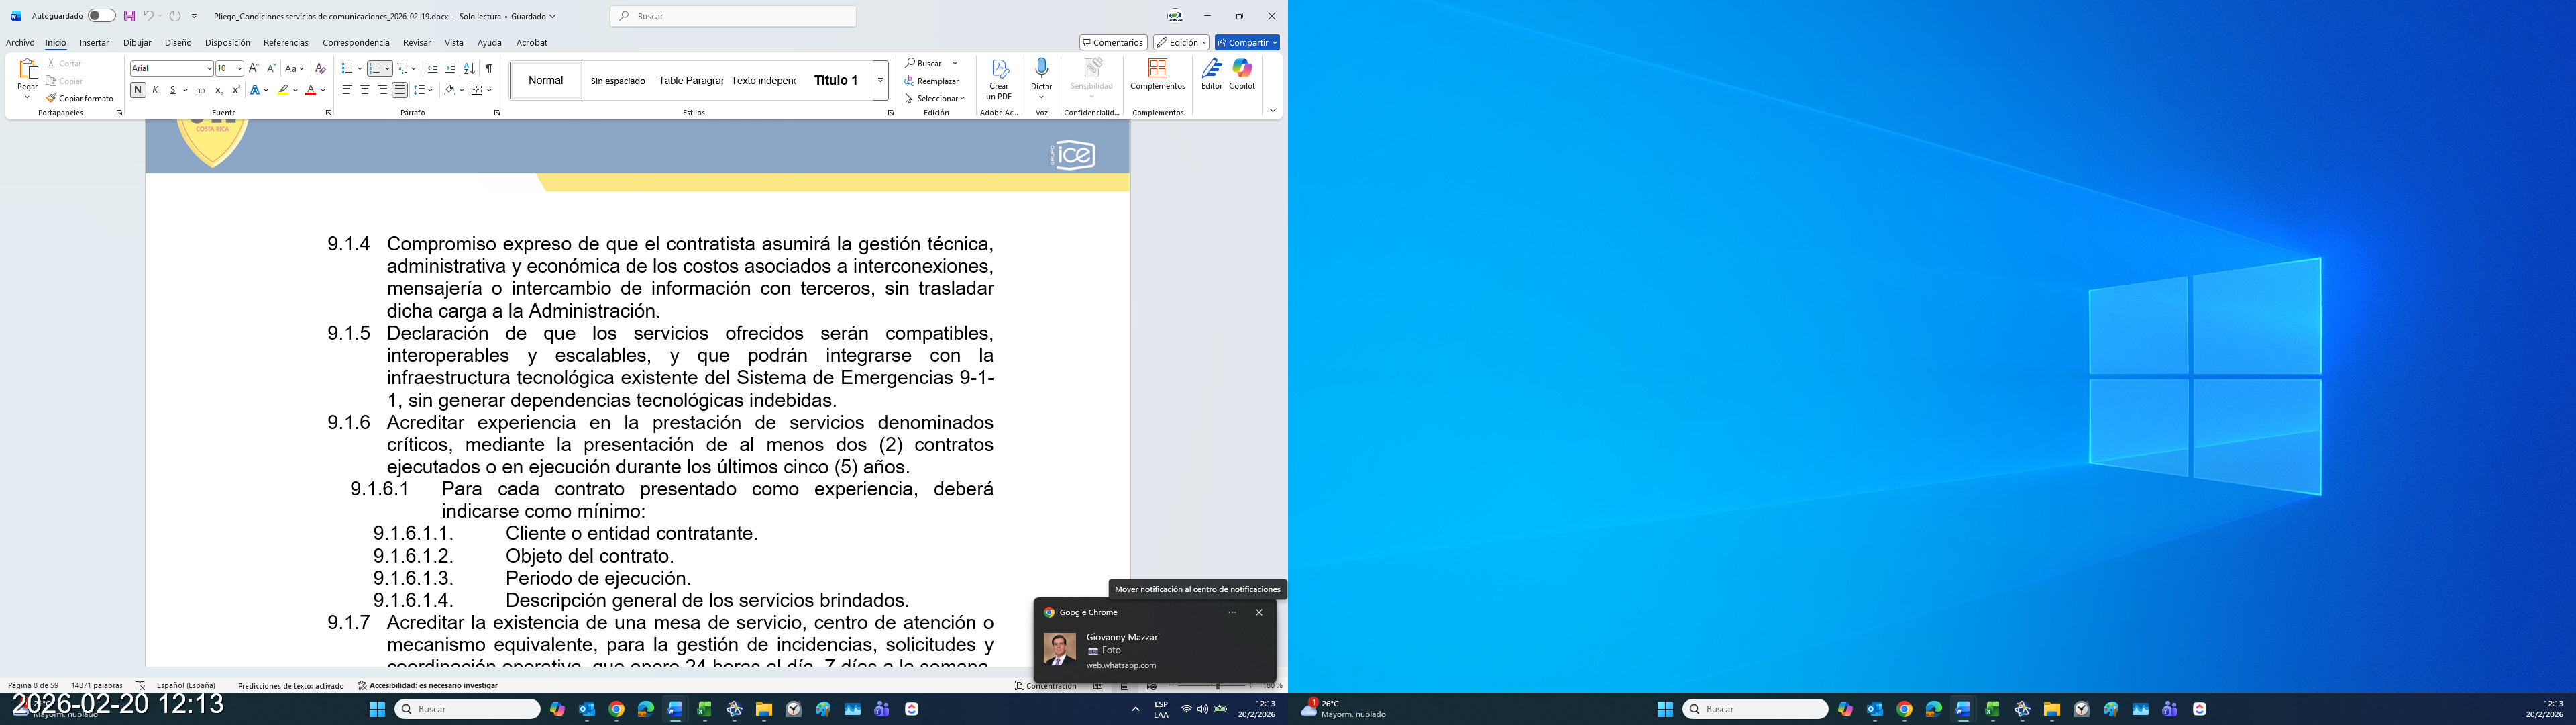Show paragraph marks with pilcrow icon
The height and width of the screenshot is (725, 2576).
(x=489, y=68)
